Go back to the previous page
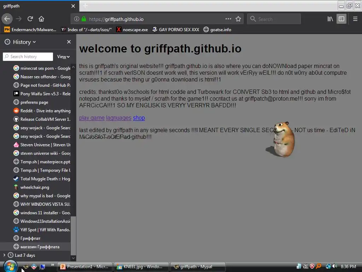 7,19
